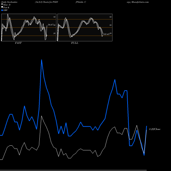Click the 20 level label in FAST chart
The height and width of the screenshot is (171, 171).
tap(54, 33)
